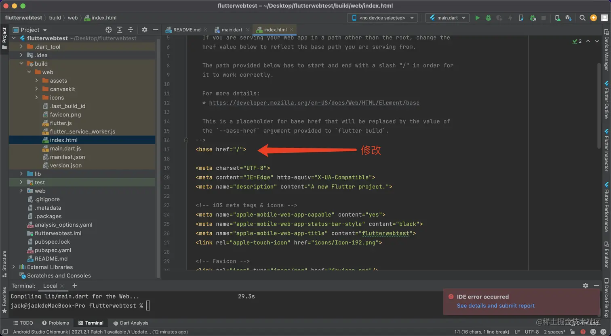Collapse the build folder

tap(21, 64)
